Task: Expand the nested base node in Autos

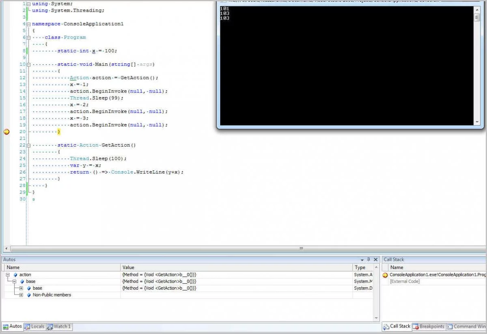Action: point(21,288)
